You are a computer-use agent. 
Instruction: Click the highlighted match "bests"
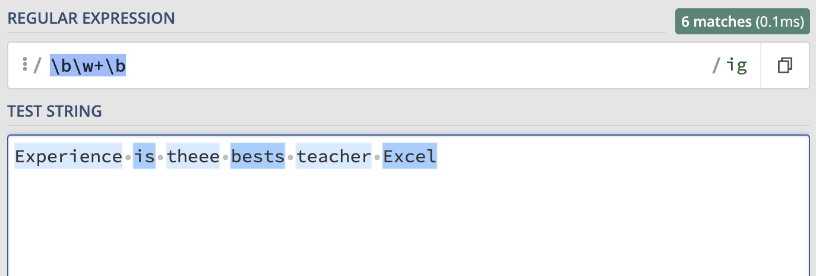(258, 156)
